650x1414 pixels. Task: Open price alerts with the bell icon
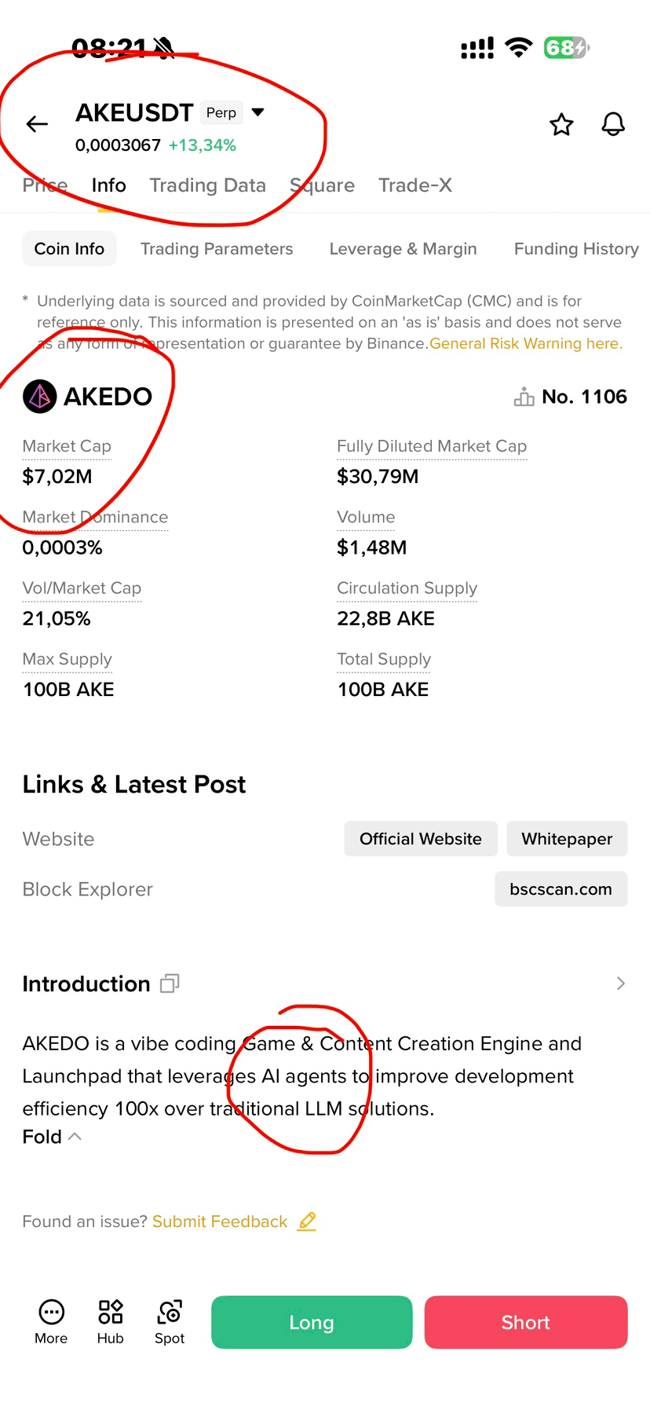point(613,124)
